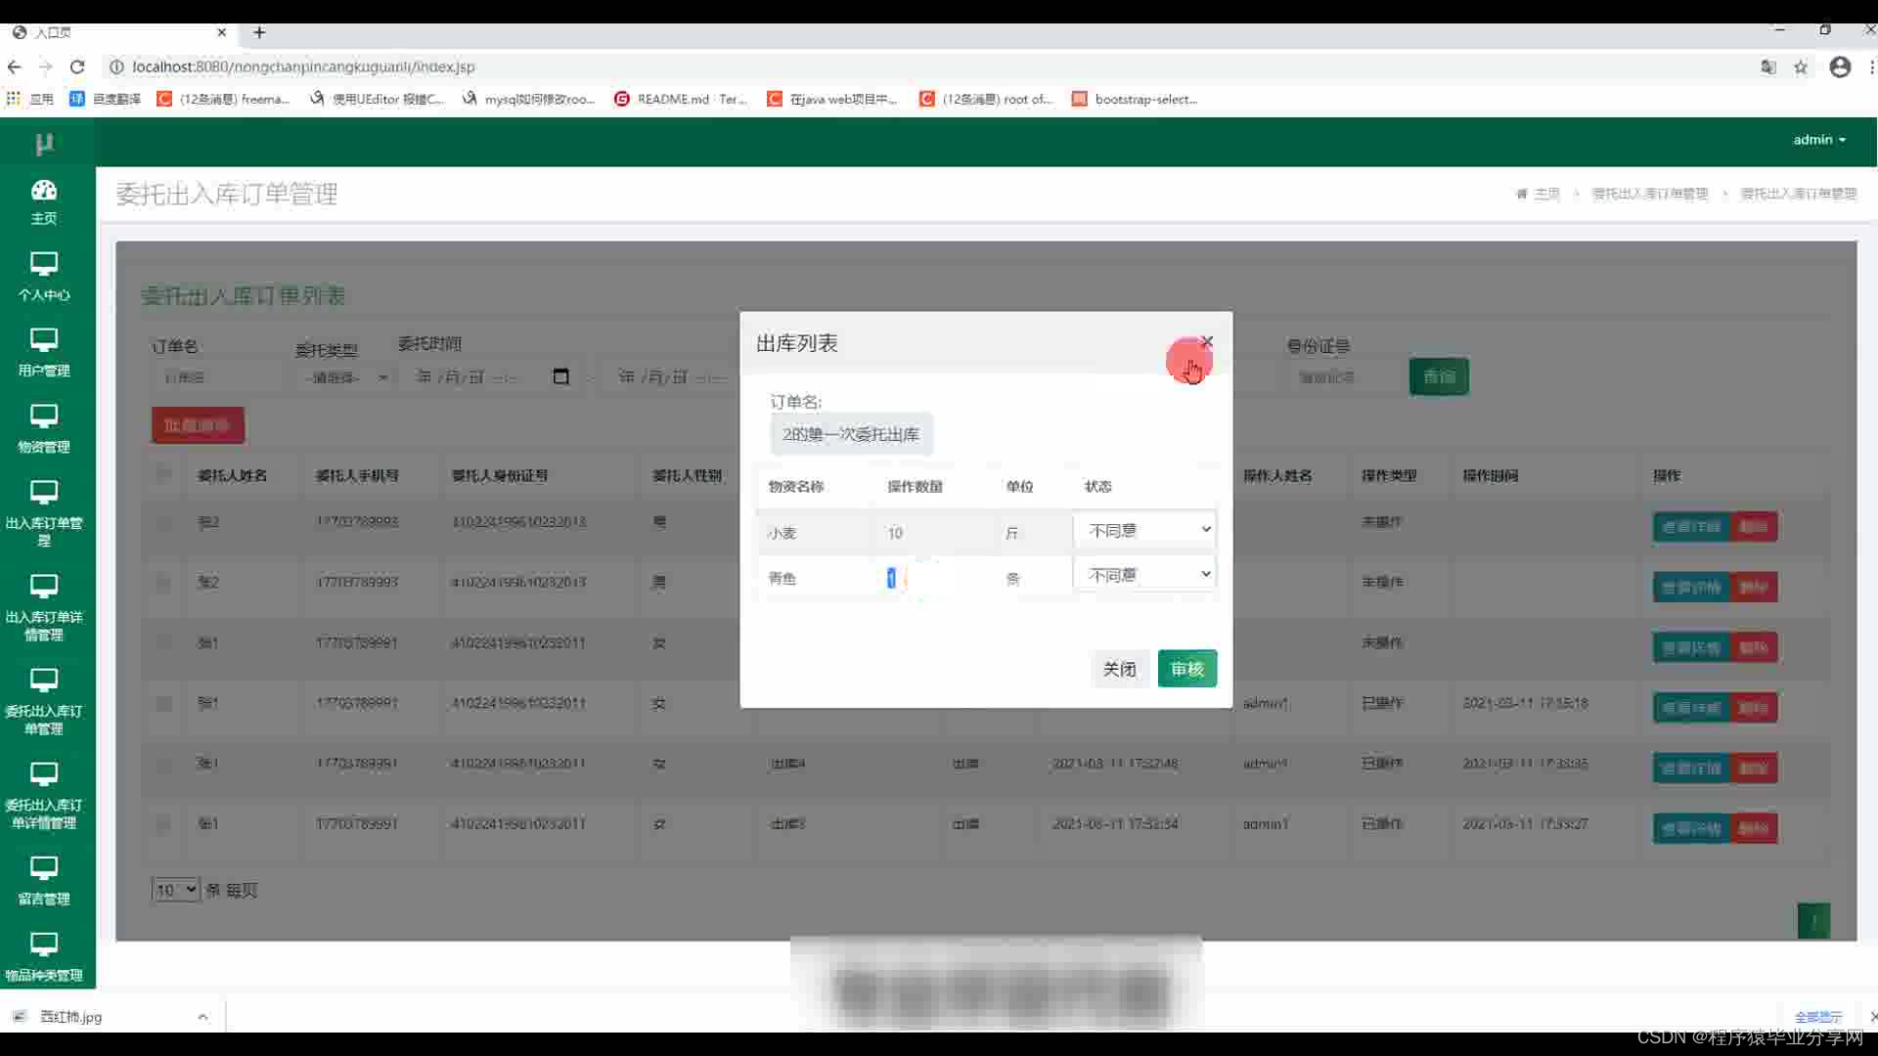Click the green 审核 button
This screenshot has height=1056, width=1878.
point(1186,669)
